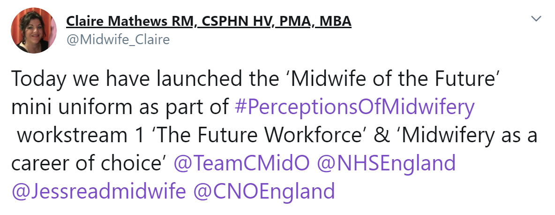Open the @NHSEngland mention
Viewport: 555px width, 215px height.
pos(387,163)
